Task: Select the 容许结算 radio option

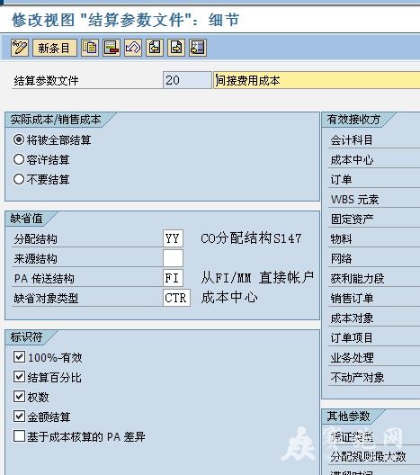Action: coord(19,159)
